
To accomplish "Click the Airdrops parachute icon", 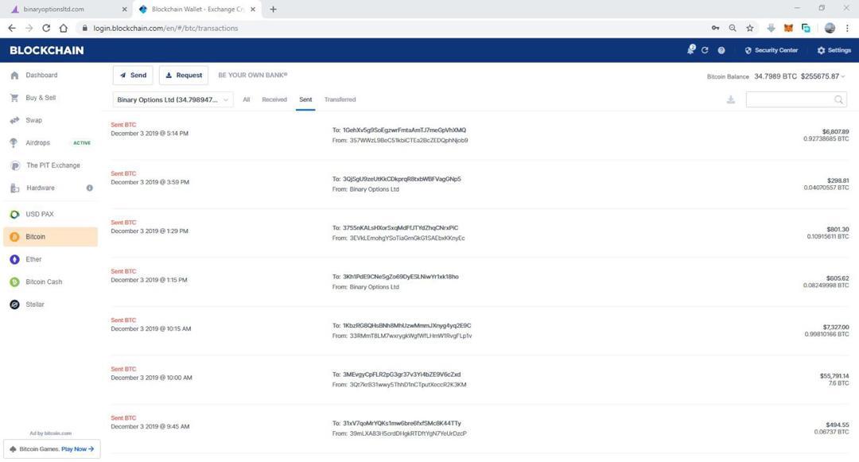I will [x=14, y=143].
